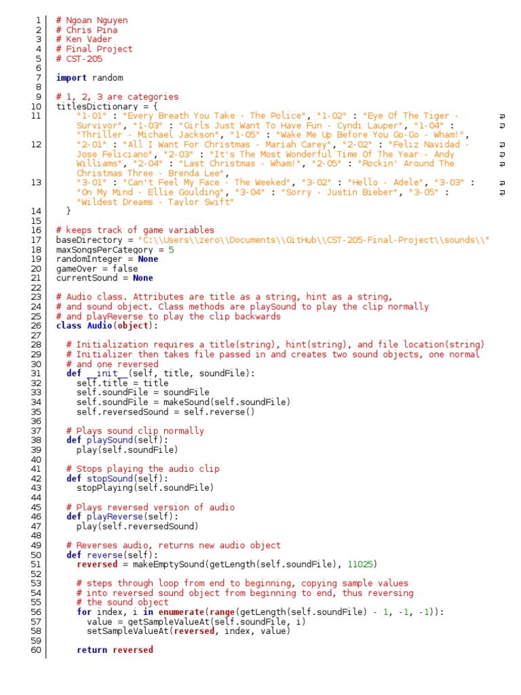521x695 pixels.
Task: Select "# Plays sound clip normally" comment
Action: (135, 431)
